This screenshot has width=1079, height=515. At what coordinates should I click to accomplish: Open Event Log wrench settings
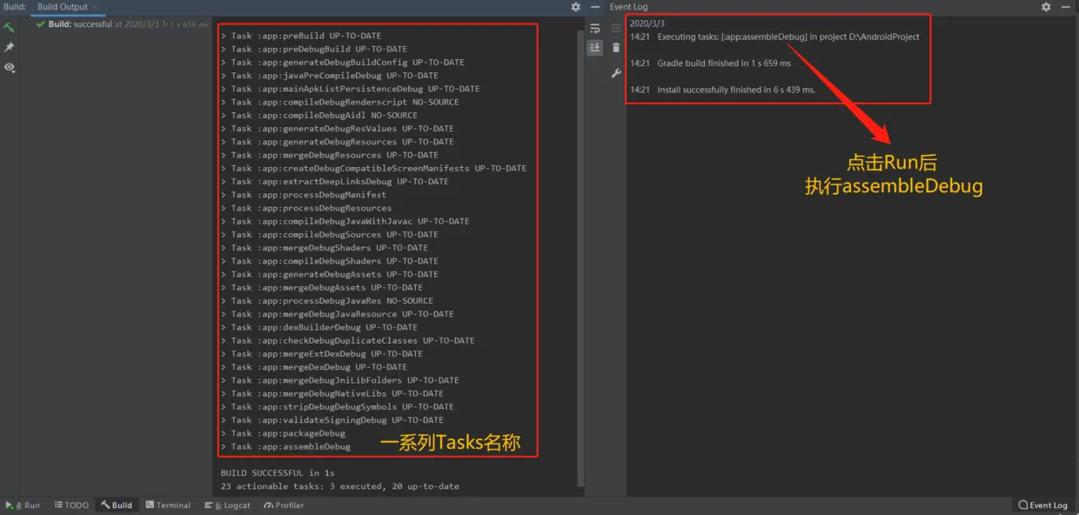(616, 73)
